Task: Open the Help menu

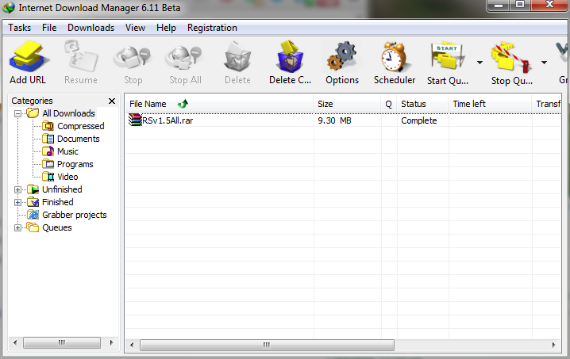Action: pos(166,28)
